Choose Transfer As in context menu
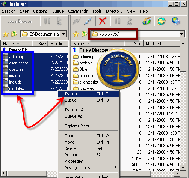Viewport: 189px width, 178px height. pos(88,110)
